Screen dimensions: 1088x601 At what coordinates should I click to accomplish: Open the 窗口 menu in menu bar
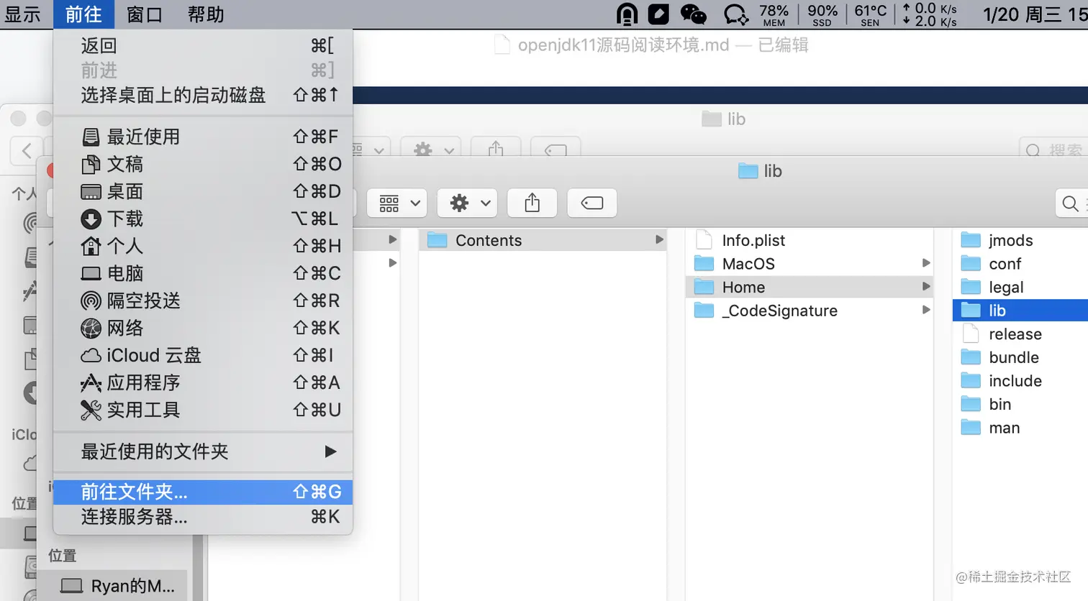click(145, 14)
